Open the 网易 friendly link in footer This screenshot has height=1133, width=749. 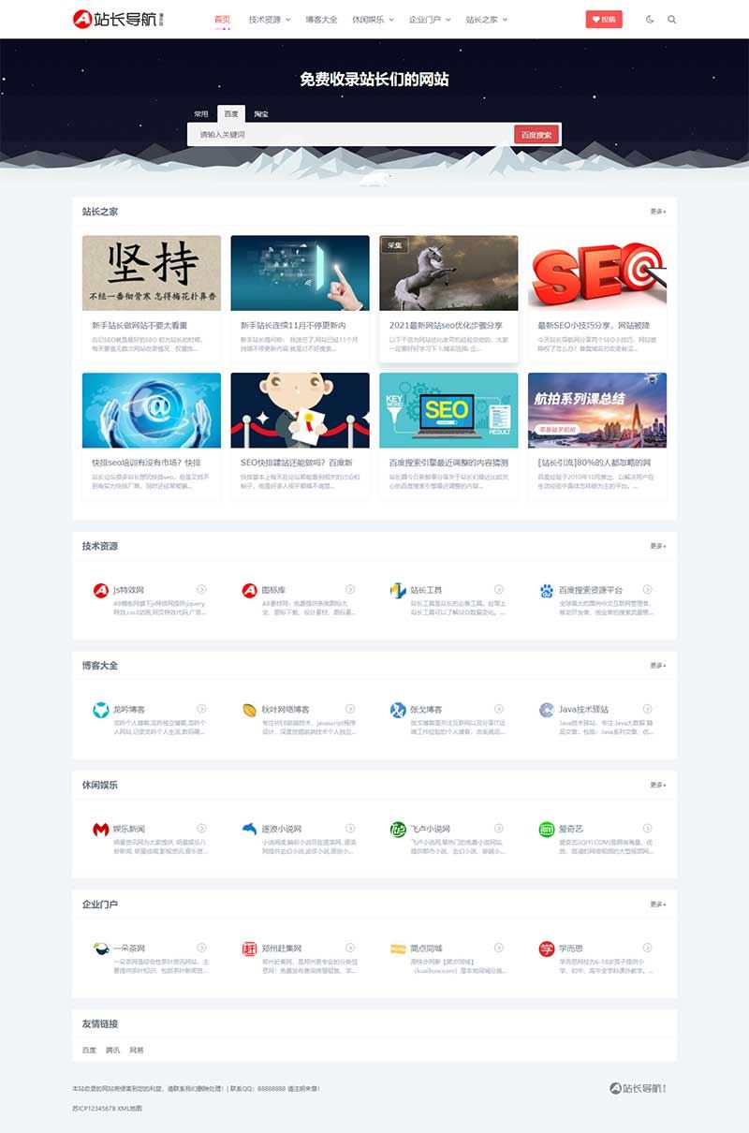point(136,1050)
